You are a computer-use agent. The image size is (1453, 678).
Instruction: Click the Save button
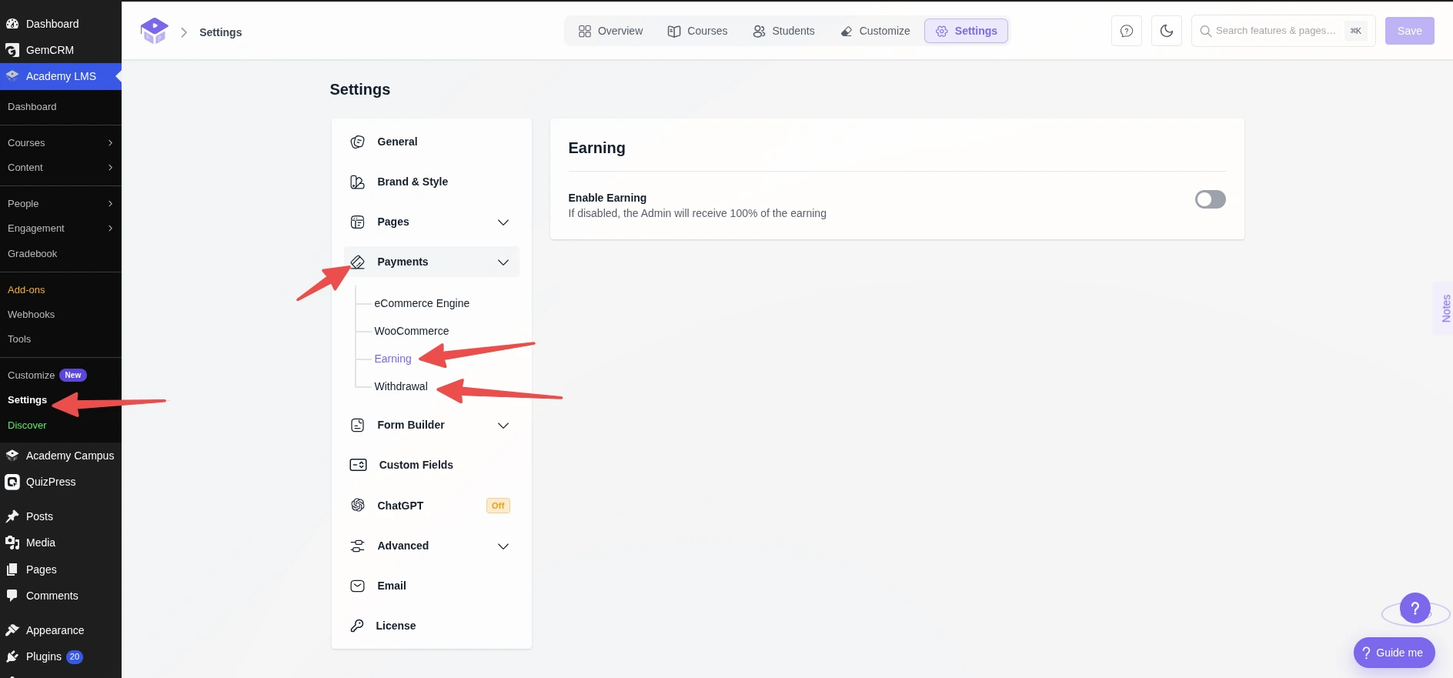click(1410, 31)
